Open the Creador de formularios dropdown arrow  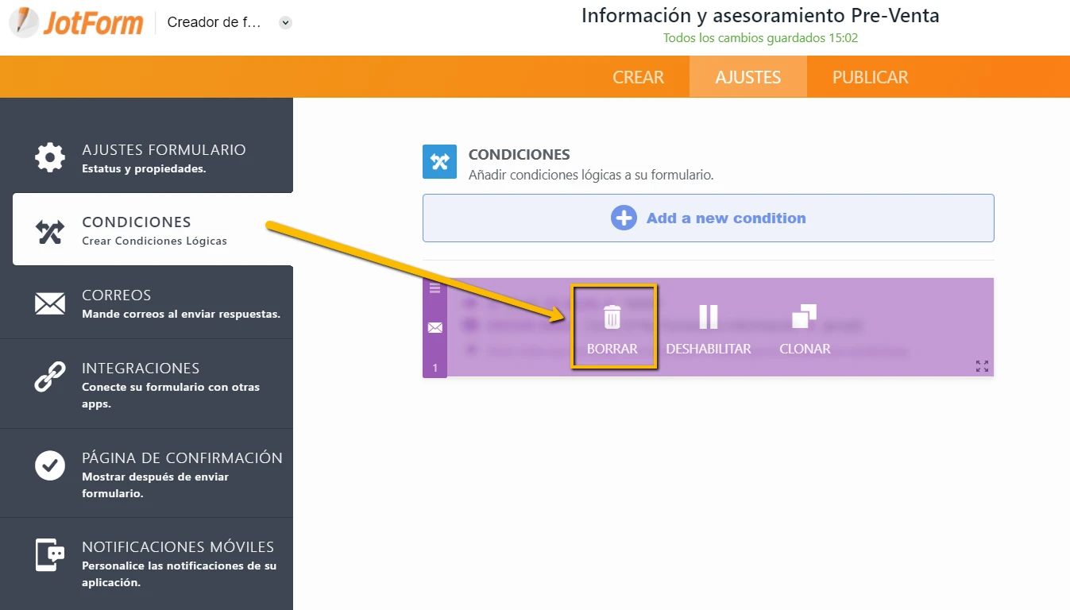click(286, 23)
